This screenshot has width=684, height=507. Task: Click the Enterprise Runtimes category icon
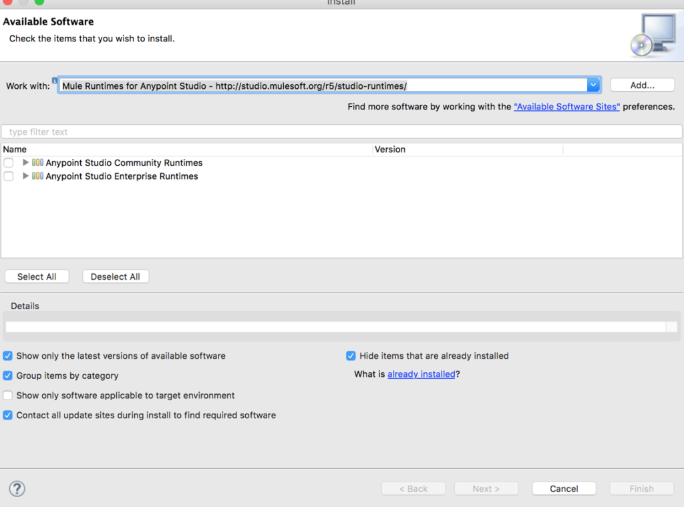pyautogui.click(x=37, y=176)
